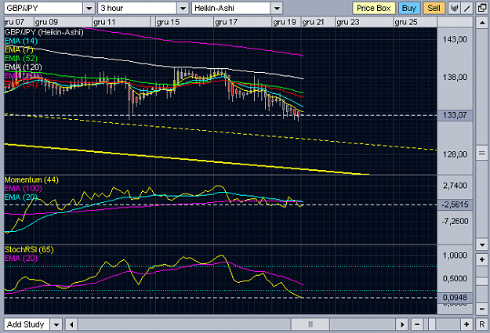Click the gru 25 date label

tap(406, 22)
